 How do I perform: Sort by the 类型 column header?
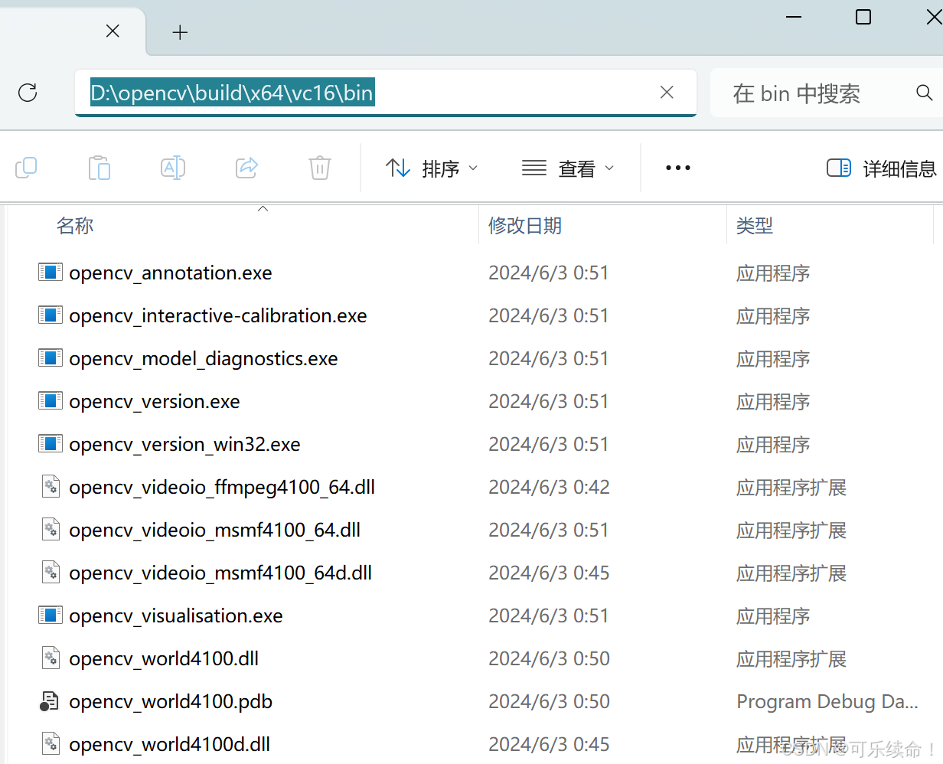[755, 226]
